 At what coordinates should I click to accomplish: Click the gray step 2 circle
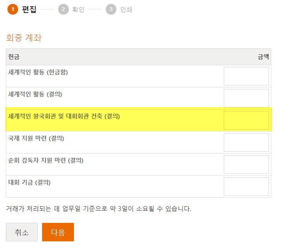[63, 9]
